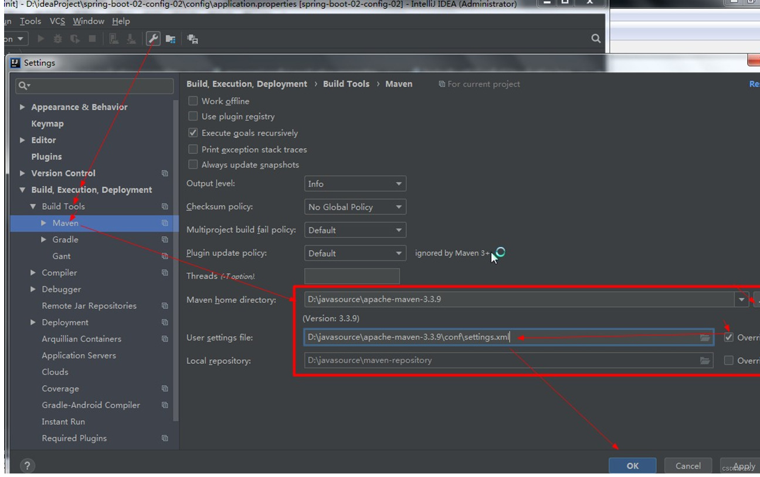Viewport: 760px width, 477px height.
Task: Uncheck Override next to User settings file
Action: tap(728, 338)
